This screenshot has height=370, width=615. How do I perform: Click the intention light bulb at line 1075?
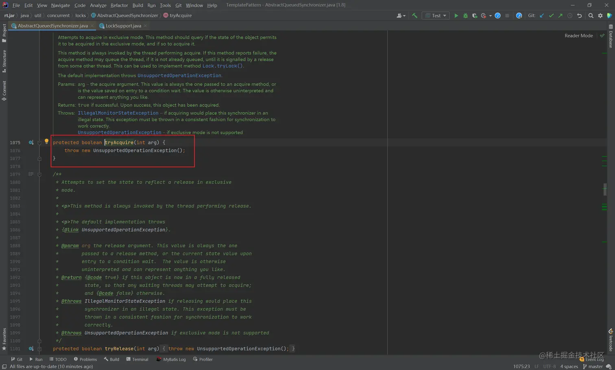pos(46,141)
